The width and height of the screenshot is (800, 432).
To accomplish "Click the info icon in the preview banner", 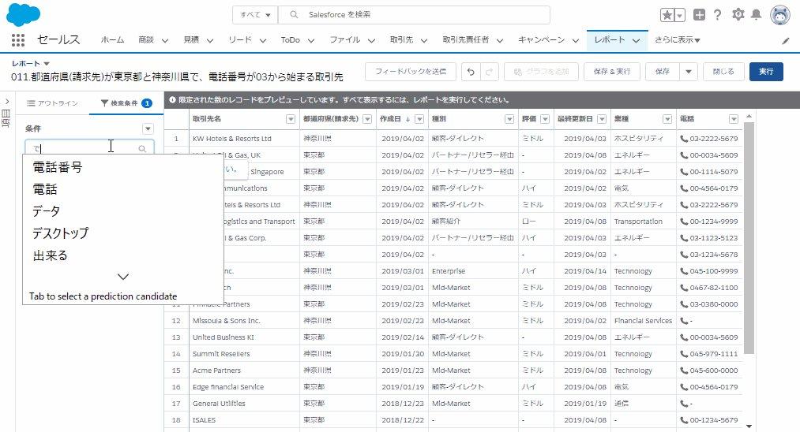I will tap(172, 100).
